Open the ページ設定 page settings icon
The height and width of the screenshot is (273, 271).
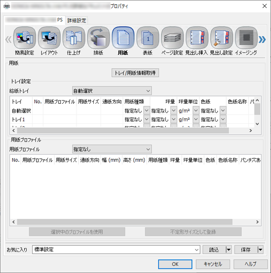(172, 38)
